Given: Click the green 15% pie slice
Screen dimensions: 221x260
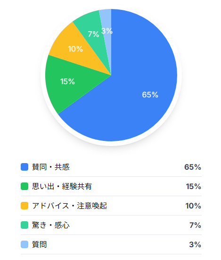Looking at the screenshot, I should tap(69, 83).
